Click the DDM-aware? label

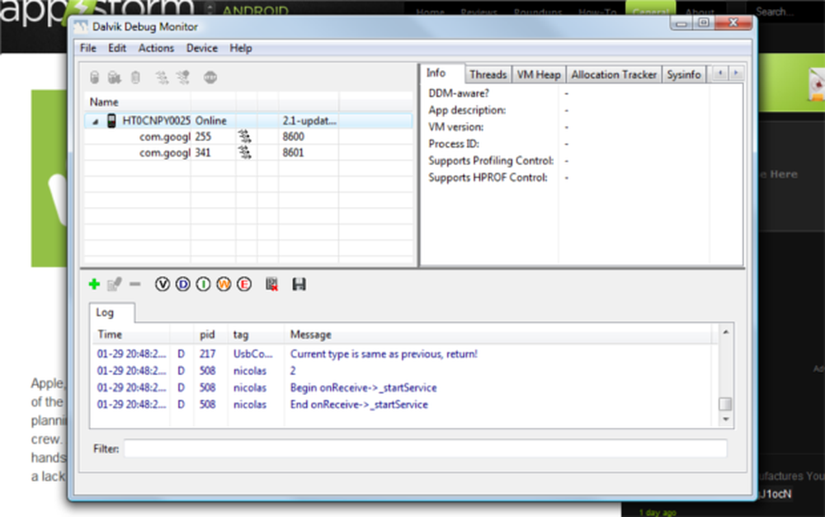click(x=458, y=93)
